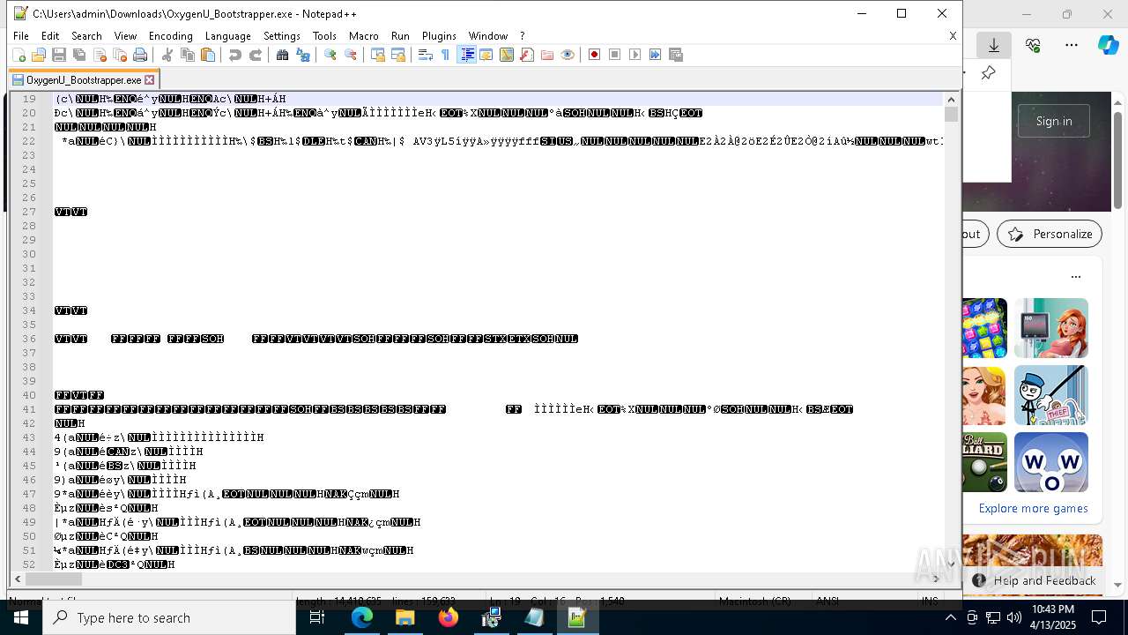
Task: Open the File menu
Action: pyautogui.click(x=21, y=36)
